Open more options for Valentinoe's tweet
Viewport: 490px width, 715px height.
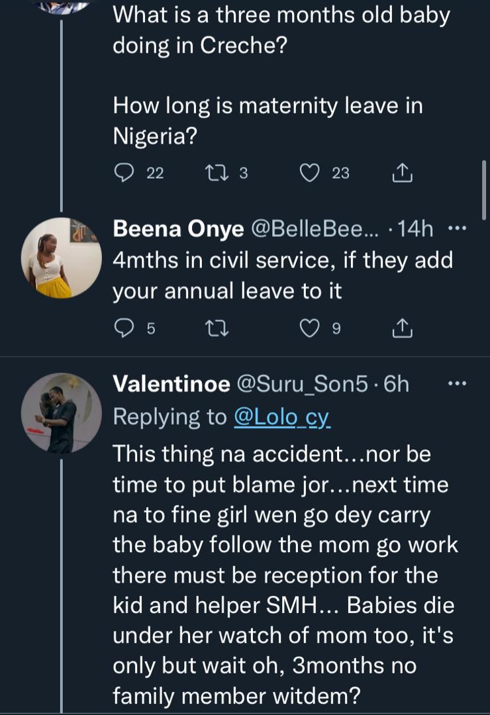pyautogui.click(x=458, y=383)
